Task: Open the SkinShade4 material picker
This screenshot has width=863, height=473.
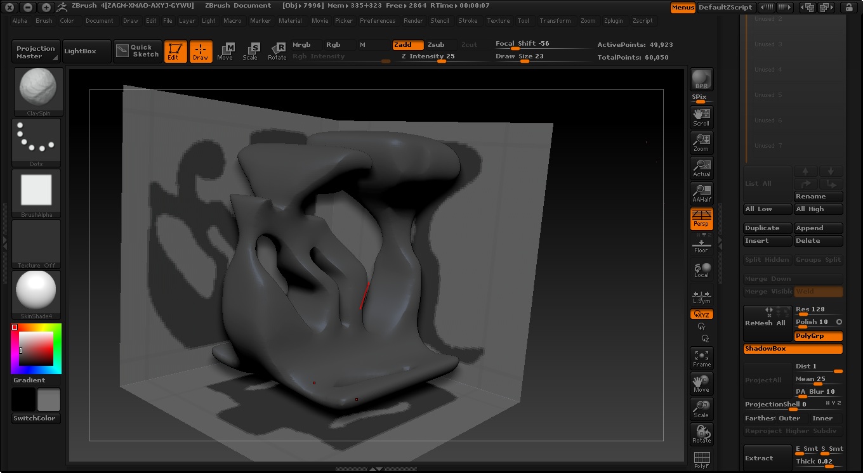Action: click(x=36, y=294)
